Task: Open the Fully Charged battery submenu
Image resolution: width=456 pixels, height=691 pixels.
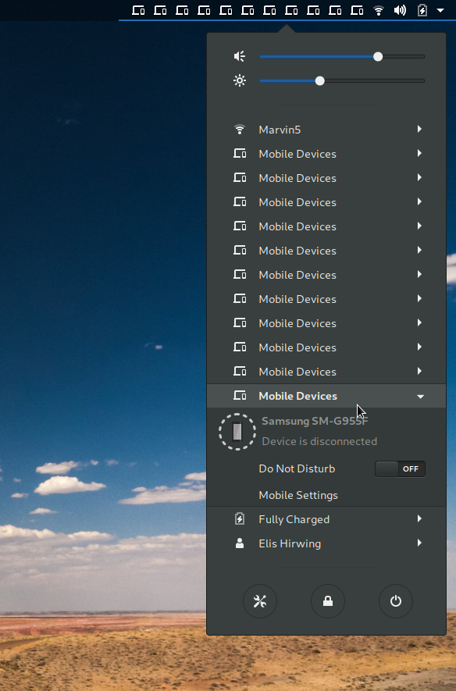Action: click(x=326, y=519)
